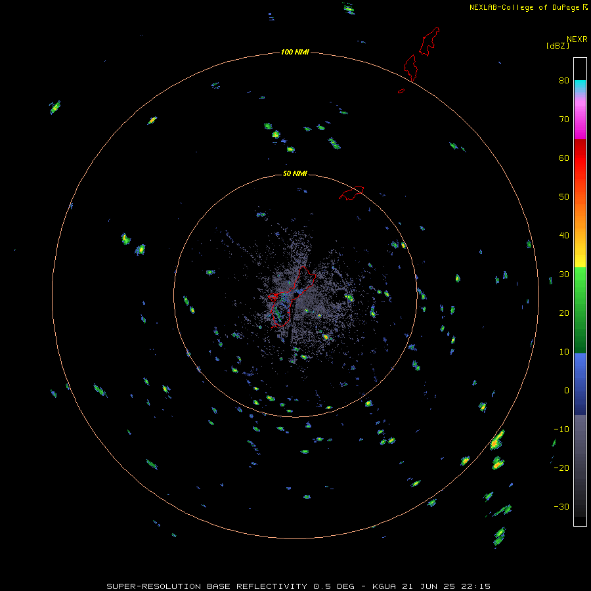Click the 60 value on dBZ scale
The image size is (591, 591).
point(564,158)
